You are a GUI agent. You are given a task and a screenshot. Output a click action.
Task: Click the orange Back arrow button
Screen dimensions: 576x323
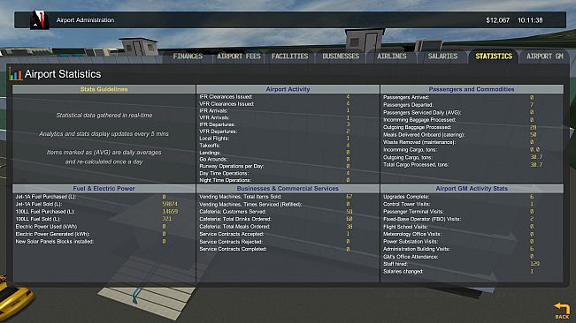tap(562, 311)
